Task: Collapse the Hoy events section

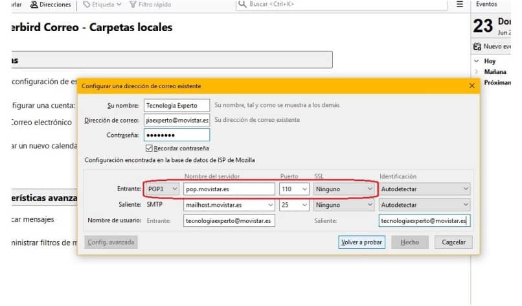Action: pos(477,61)
